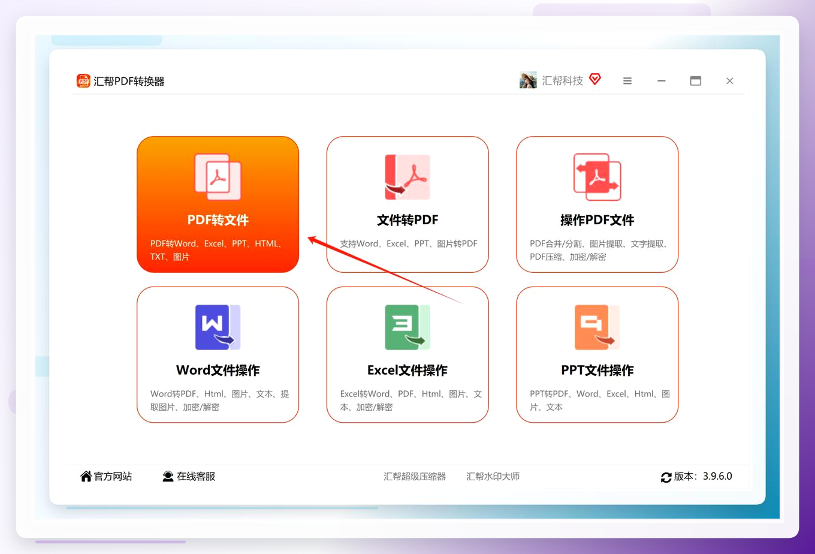Screen dimensions: 815x554
Task: Click the 操作PDF文件 title text
Action: [597, 220]
